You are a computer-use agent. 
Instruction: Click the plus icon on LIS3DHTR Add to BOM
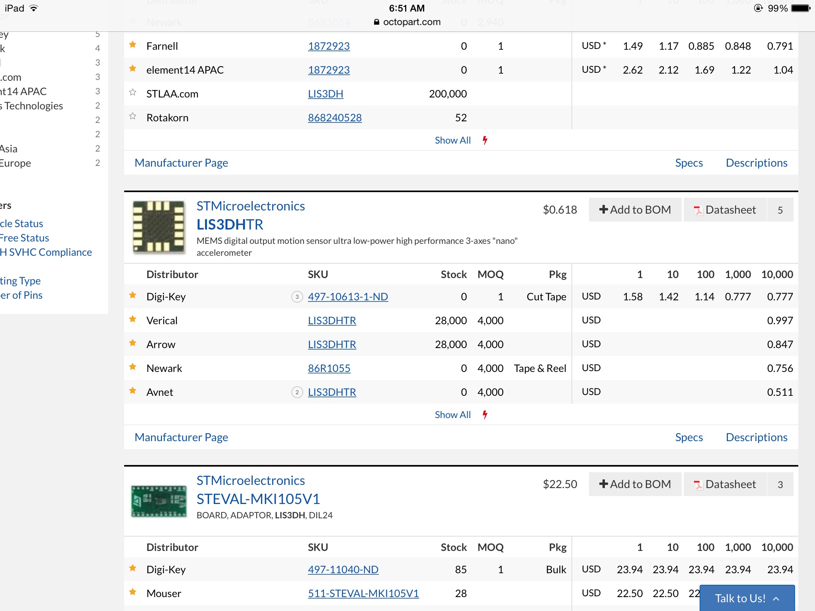click(603, 210)
